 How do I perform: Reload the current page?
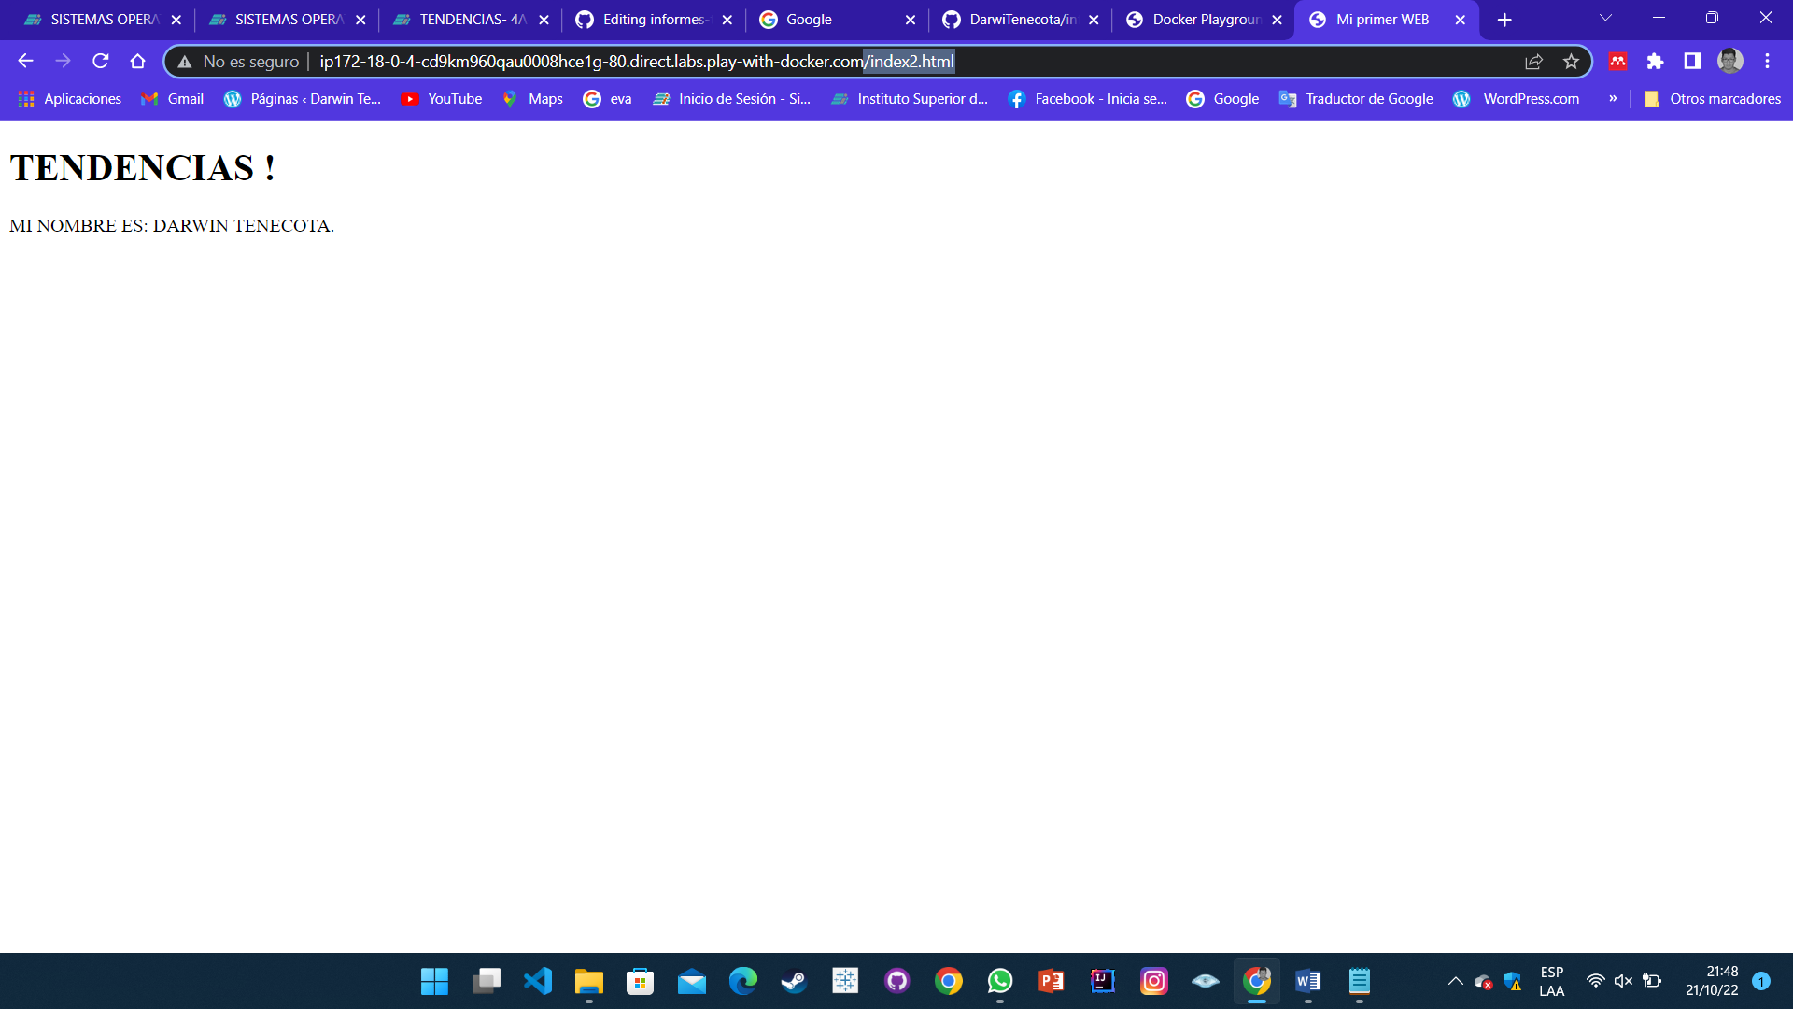[x=101, y=61]
